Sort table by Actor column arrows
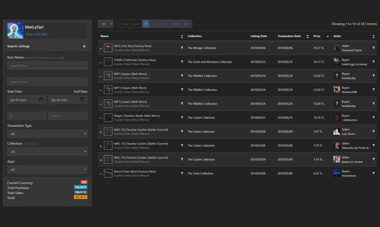Screen dimensions: 380x227 tap(373, 36)
